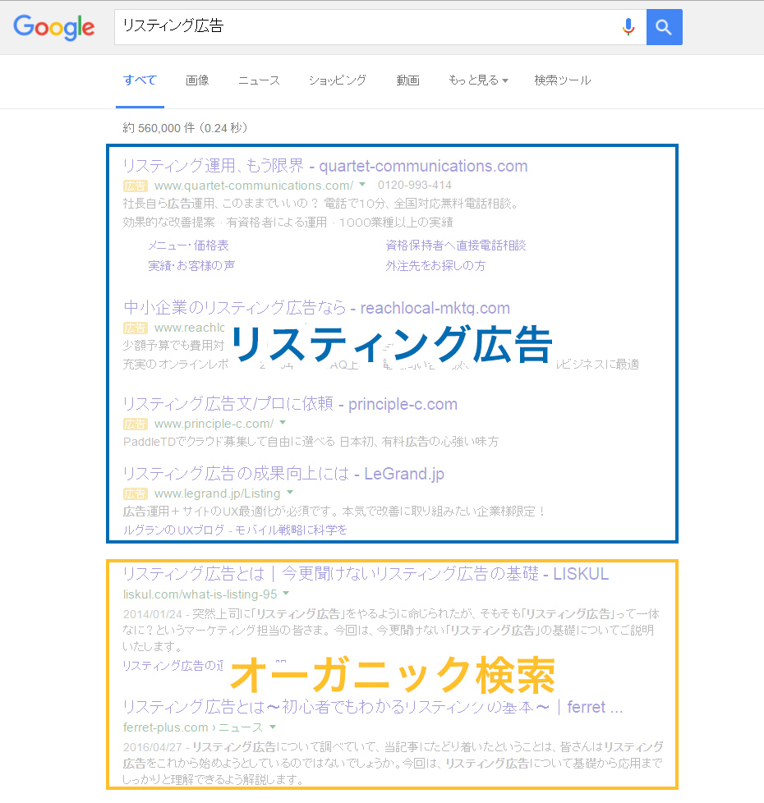Click the www.quartet-communications.com/ URL text
The width and height of the screenshot is (764, 803).
[x=254, y=186]
